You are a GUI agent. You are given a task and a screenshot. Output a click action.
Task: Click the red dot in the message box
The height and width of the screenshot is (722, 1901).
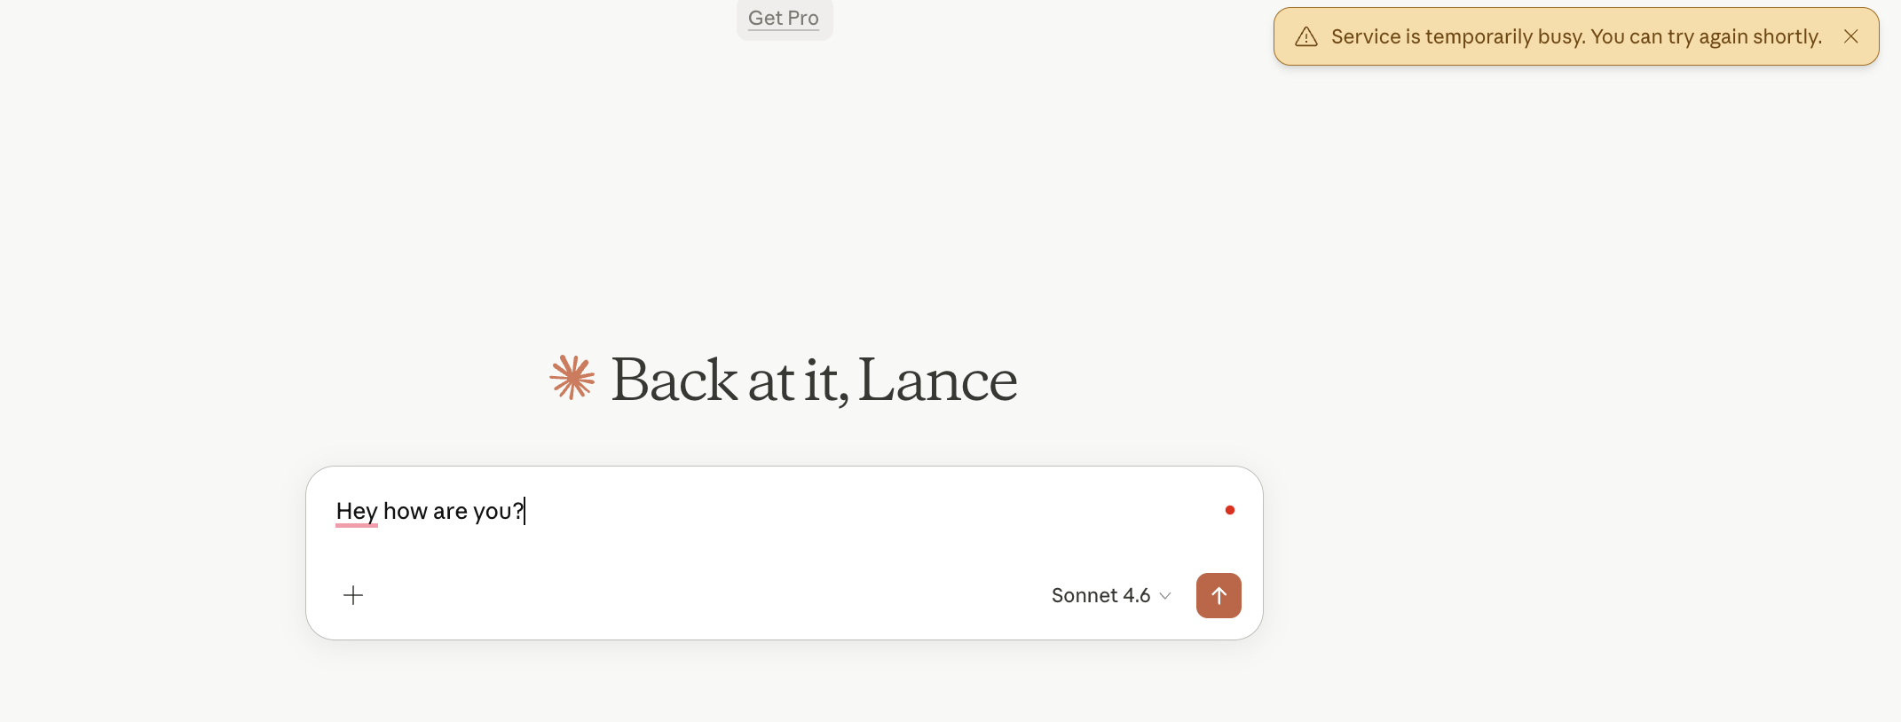(x=1230, y=510)
